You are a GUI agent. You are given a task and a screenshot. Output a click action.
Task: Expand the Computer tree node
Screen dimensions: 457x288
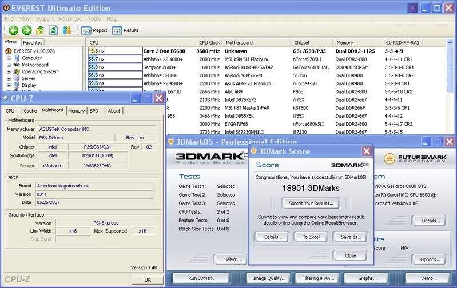9,58
